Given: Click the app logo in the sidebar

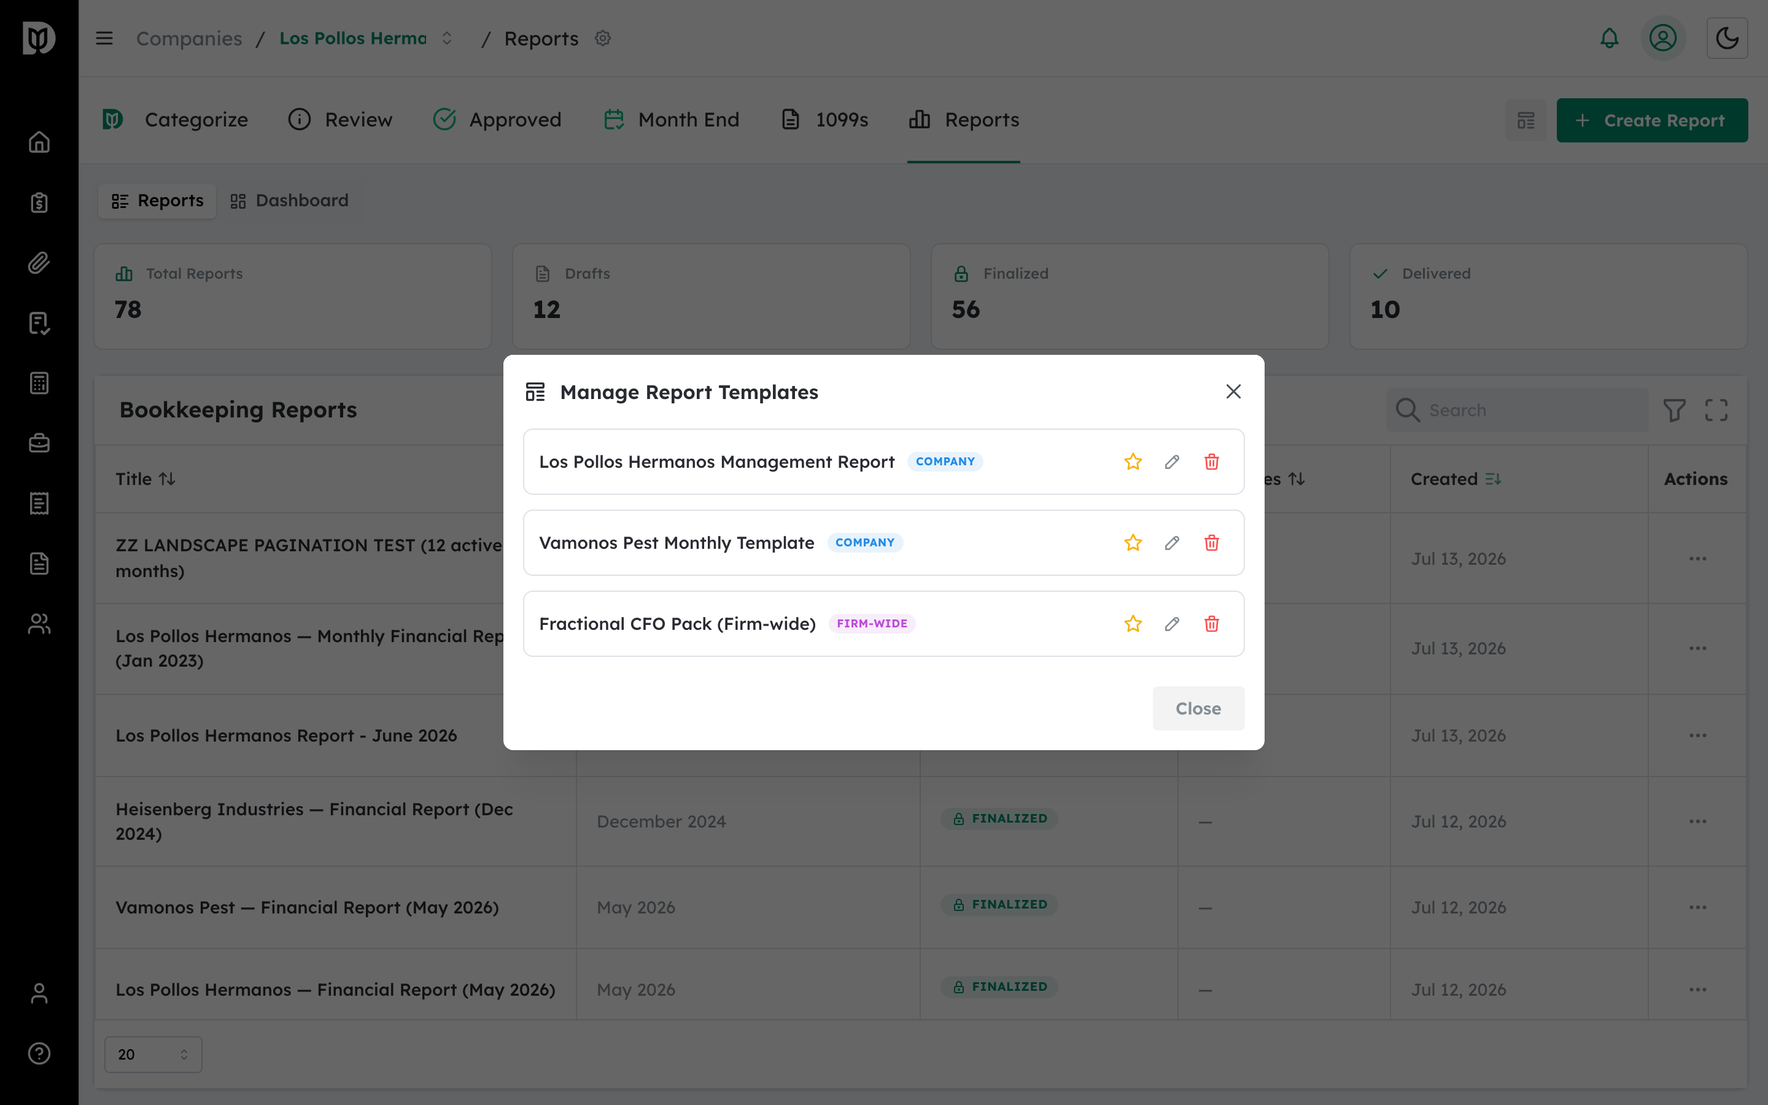Looking at the screenshot, I should (x=39, y=37).
